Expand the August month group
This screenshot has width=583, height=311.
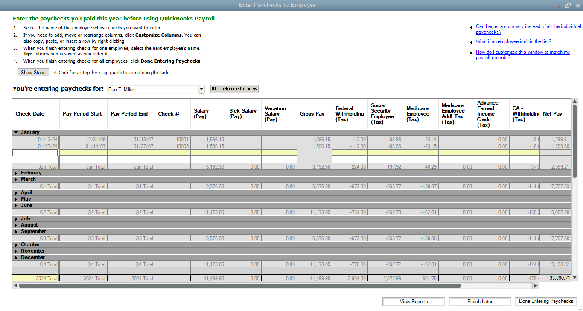tap(16, 225)
